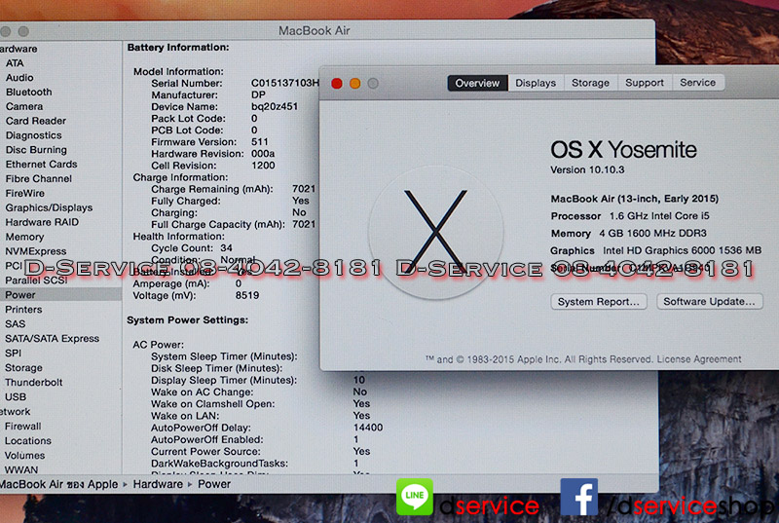Click the Device Name value bq20z451

click(x=275, y=106)
